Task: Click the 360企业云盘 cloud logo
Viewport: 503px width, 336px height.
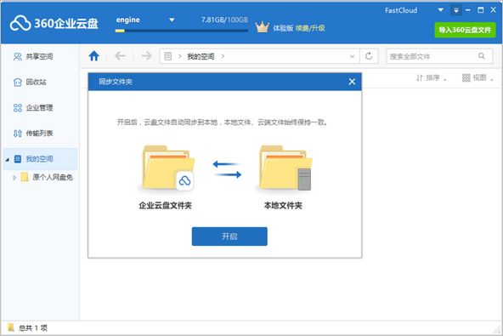Action: click(20, 23)
